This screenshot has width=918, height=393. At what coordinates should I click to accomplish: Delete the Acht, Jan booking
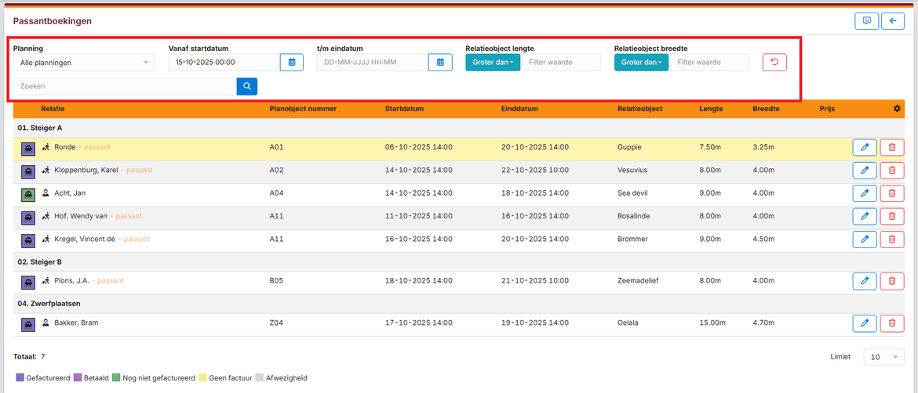pyautogui.click(x=891, y=193)
